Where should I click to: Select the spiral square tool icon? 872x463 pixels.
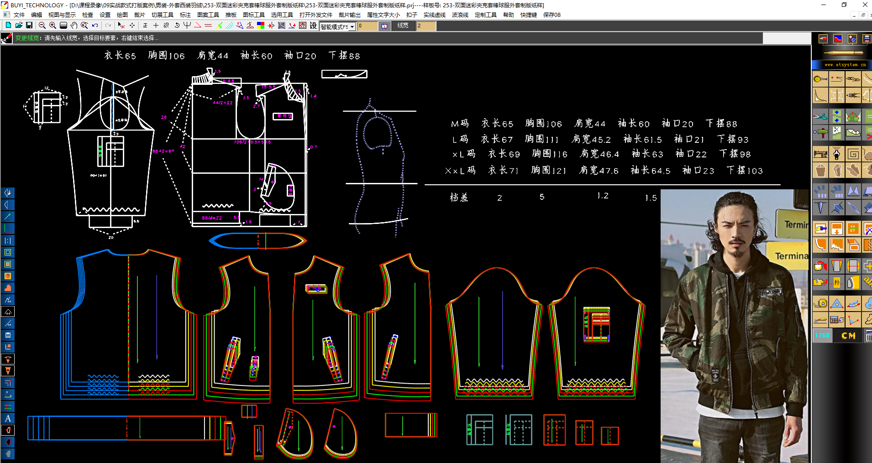853,154
